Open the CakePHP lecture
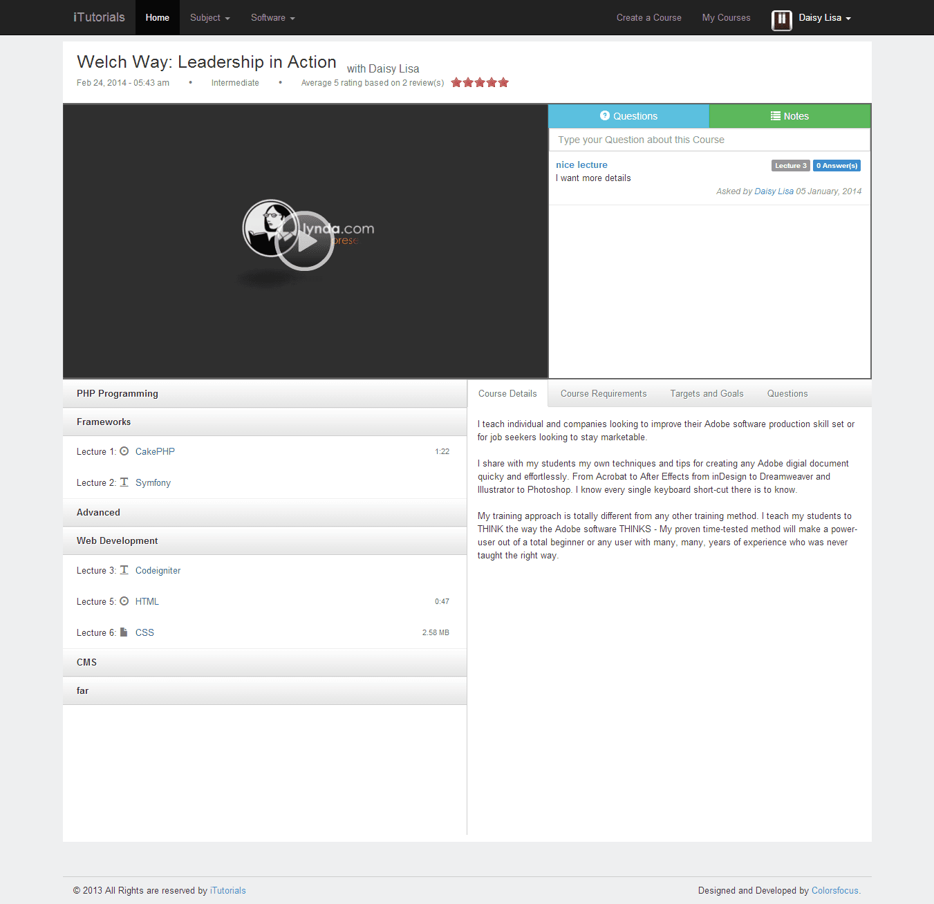This screenshot has height=904, width=934. pos(155,451)
